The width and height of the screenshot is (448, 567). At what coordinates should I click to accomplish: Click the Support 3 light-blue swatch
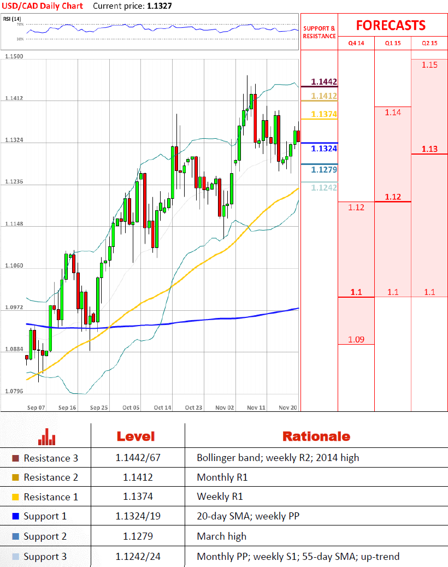point(15,557)
